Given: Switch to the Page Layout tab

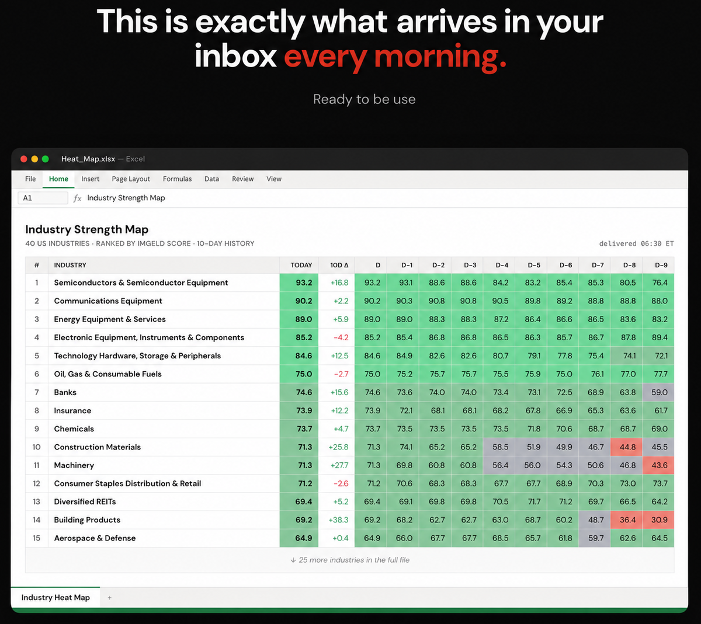Looking at the screenshot, I should tap(131, 179).
